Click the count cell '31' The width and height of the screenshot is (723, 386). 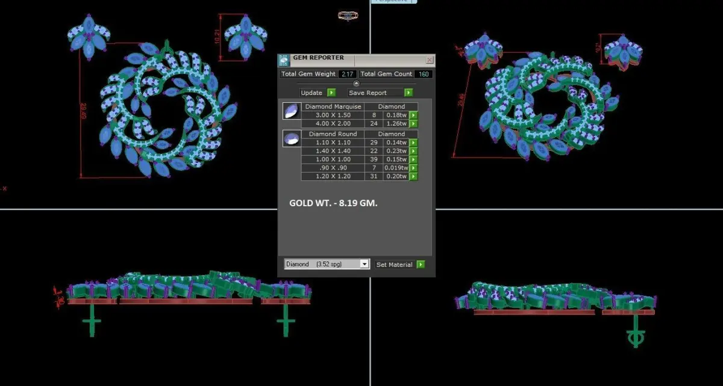click(x=374, y=177)
